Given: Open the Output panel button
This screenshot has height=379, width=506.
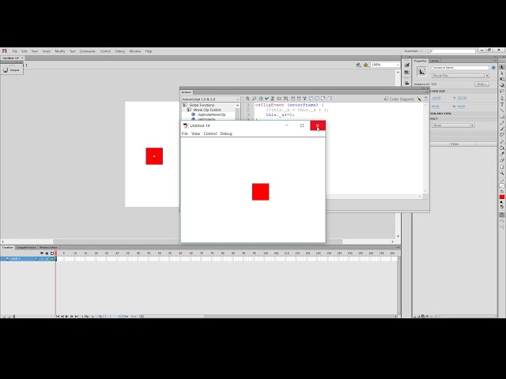Looking at the screenshot, I should pos(12,70).
